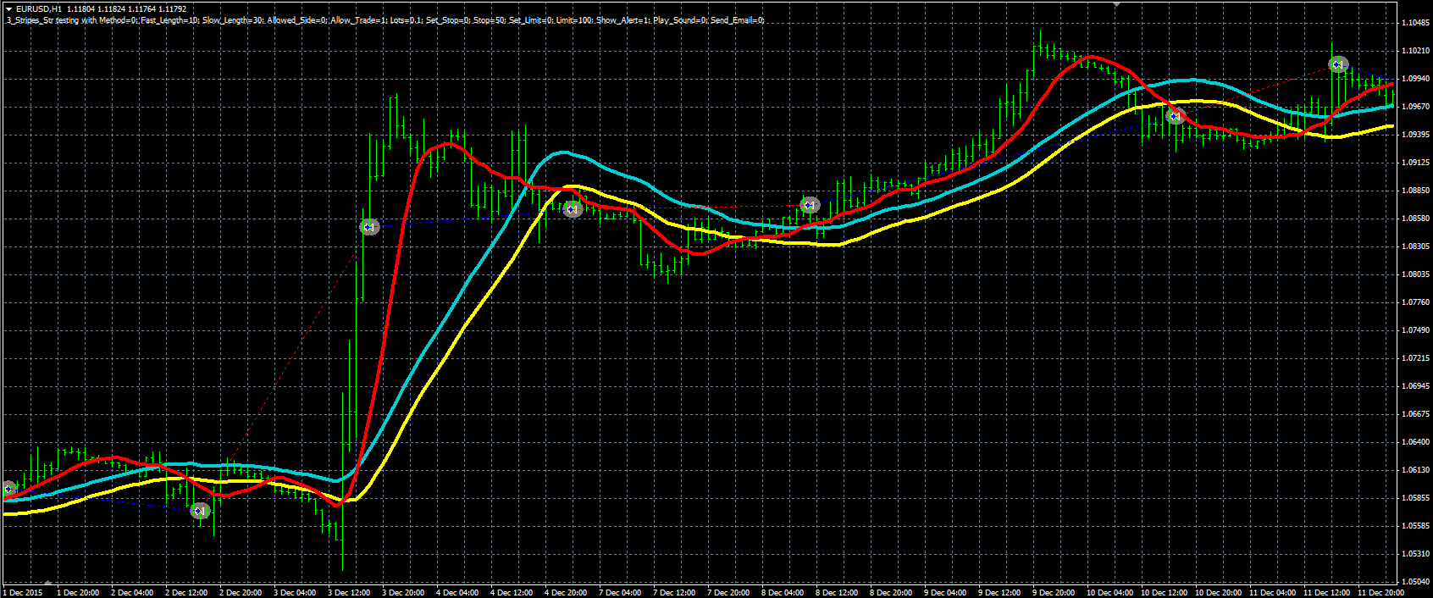Click the 7 Dec 04:00 time label
The height and width of the screenshot is (598, 1433).
[620, 592]
